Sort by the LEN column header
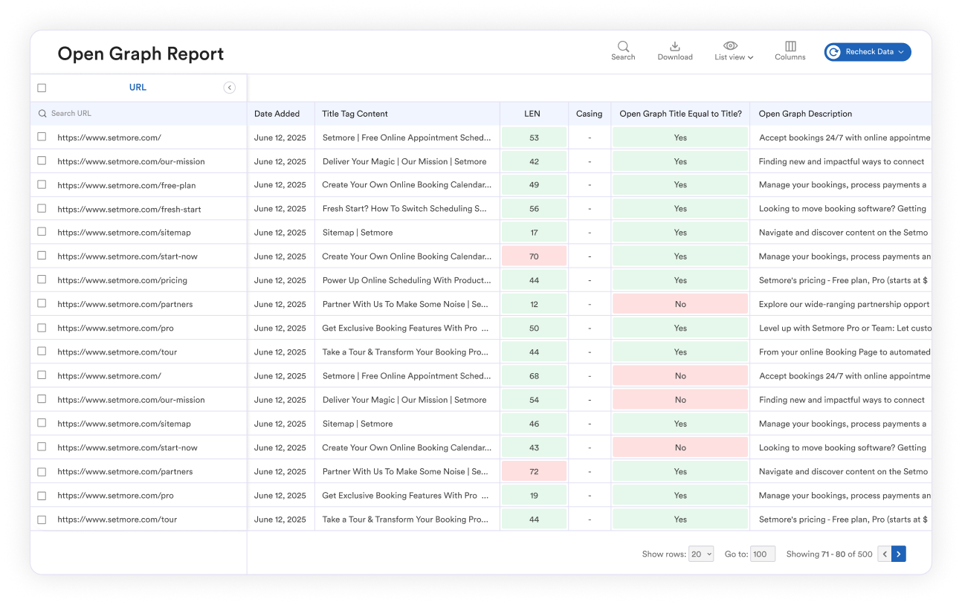962x605 pixels. coord(532,113)
